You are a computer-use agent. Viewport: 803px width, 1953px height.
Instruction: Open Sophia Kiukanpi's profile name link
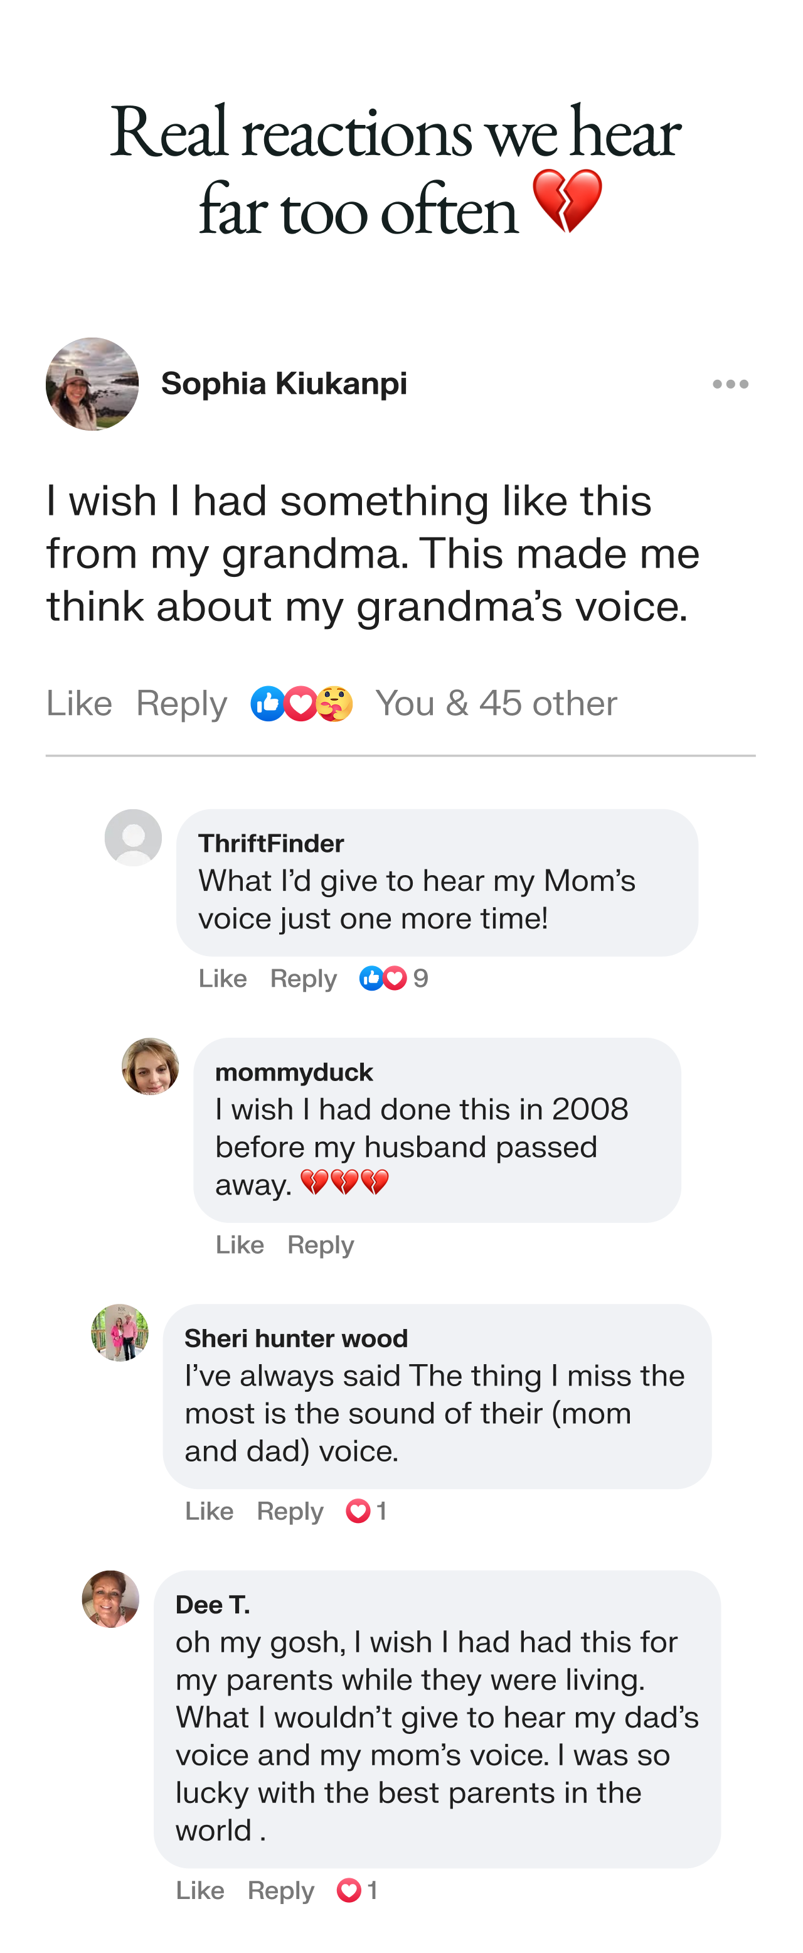coord(284,384)
